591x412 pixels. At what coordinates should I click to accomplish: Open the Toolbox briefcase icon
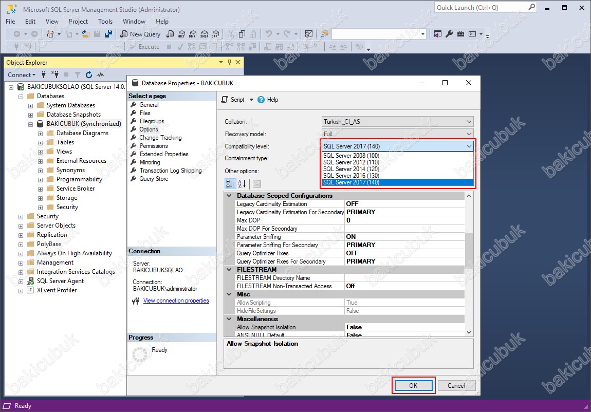460,34
